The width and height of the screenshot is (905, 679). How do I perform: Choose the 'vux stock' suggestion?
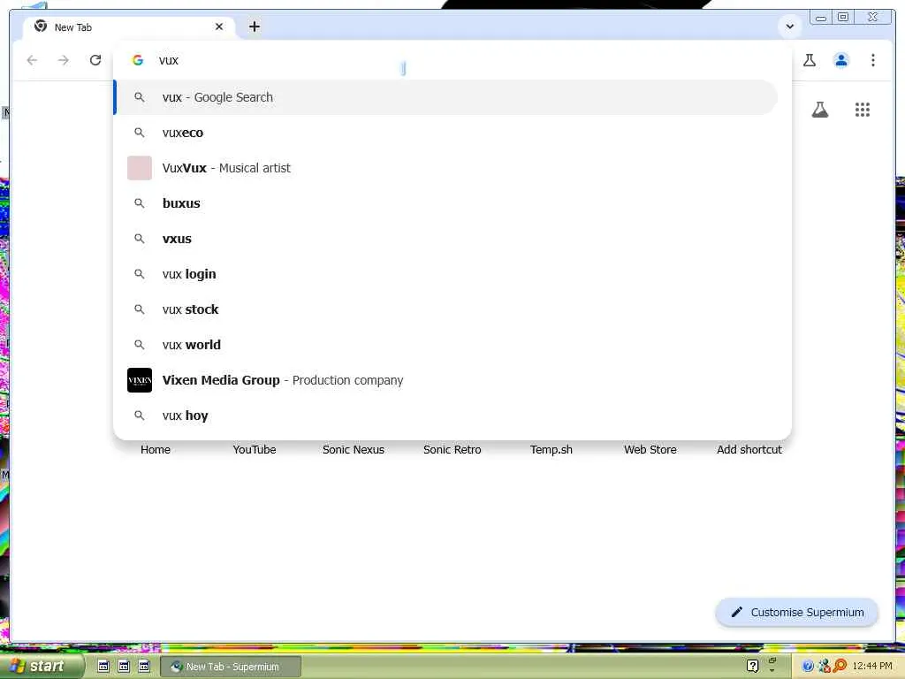[x=445, y=309]
